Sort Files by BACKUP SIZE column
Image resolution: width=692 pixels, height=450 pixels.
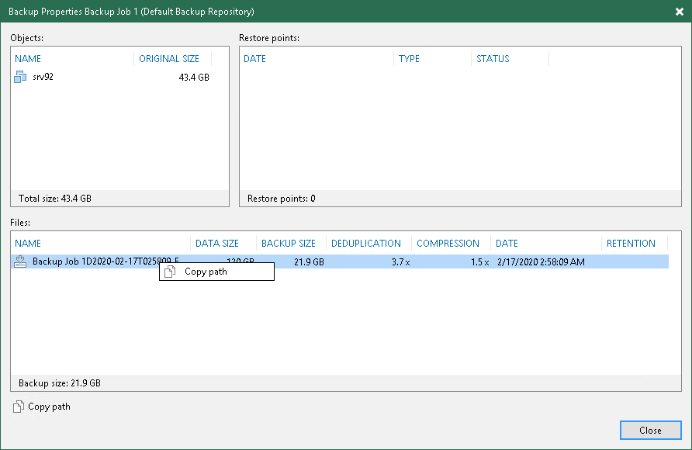[x=288, y=244]
